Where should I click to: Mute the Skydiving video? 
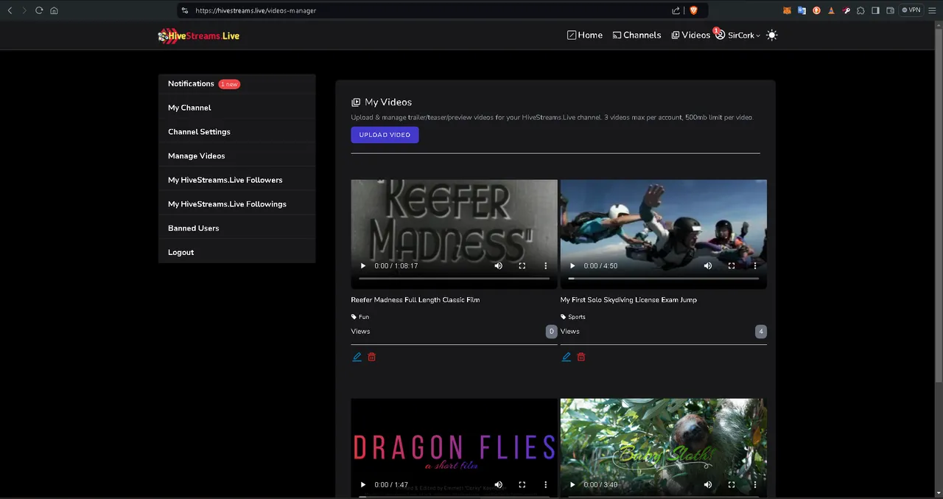tap(708, 266)
